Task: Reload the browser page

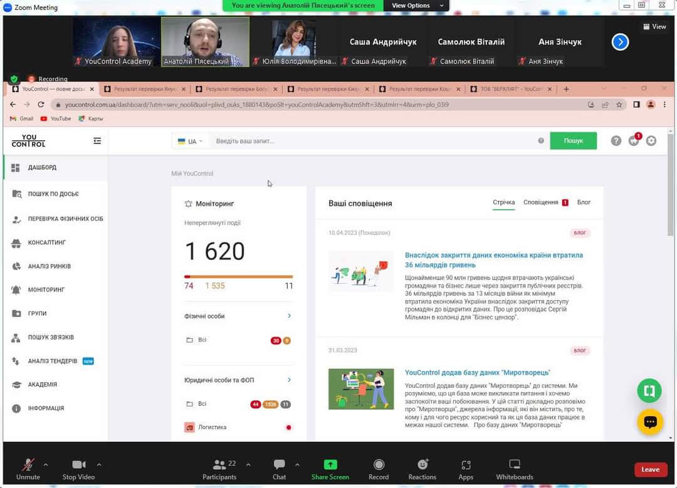Action: tap(41, 105)
